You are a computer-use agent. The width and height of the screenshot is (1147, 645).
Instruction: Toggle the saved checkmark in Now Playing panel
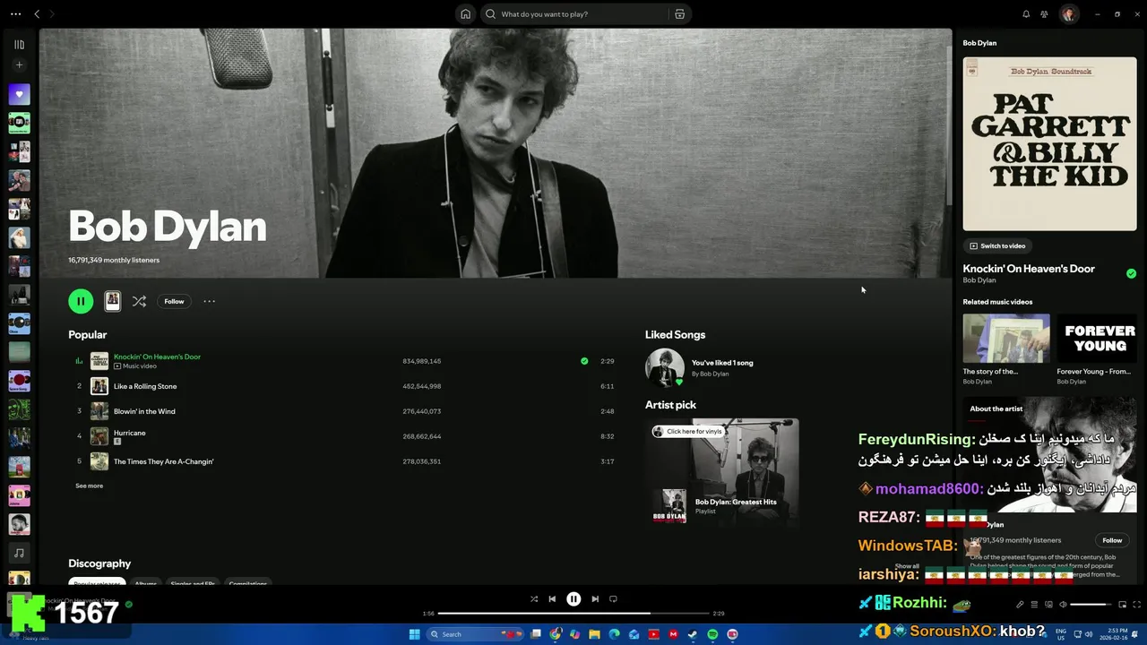pyautogui.click(x=1131, y=273)
